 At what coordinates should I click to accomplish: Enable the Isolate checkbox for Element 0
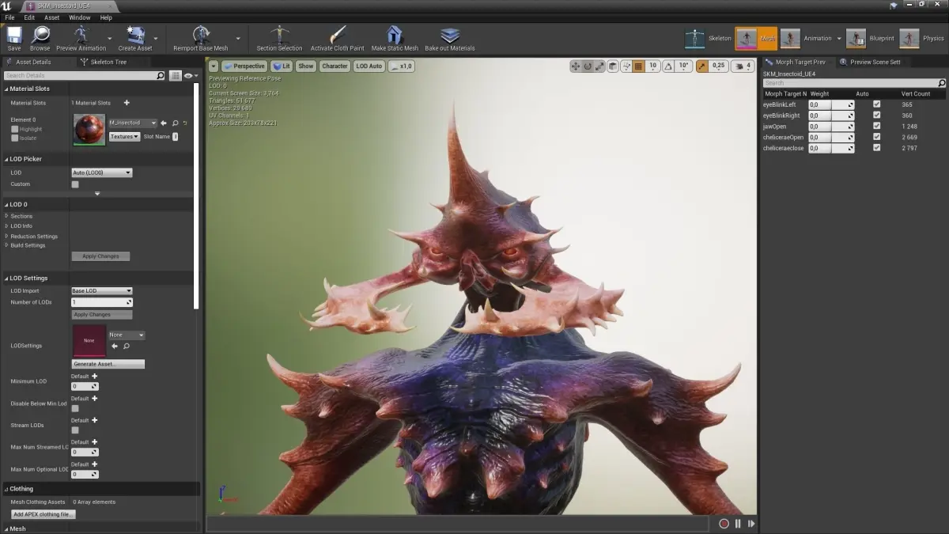[x=14, y=138]
